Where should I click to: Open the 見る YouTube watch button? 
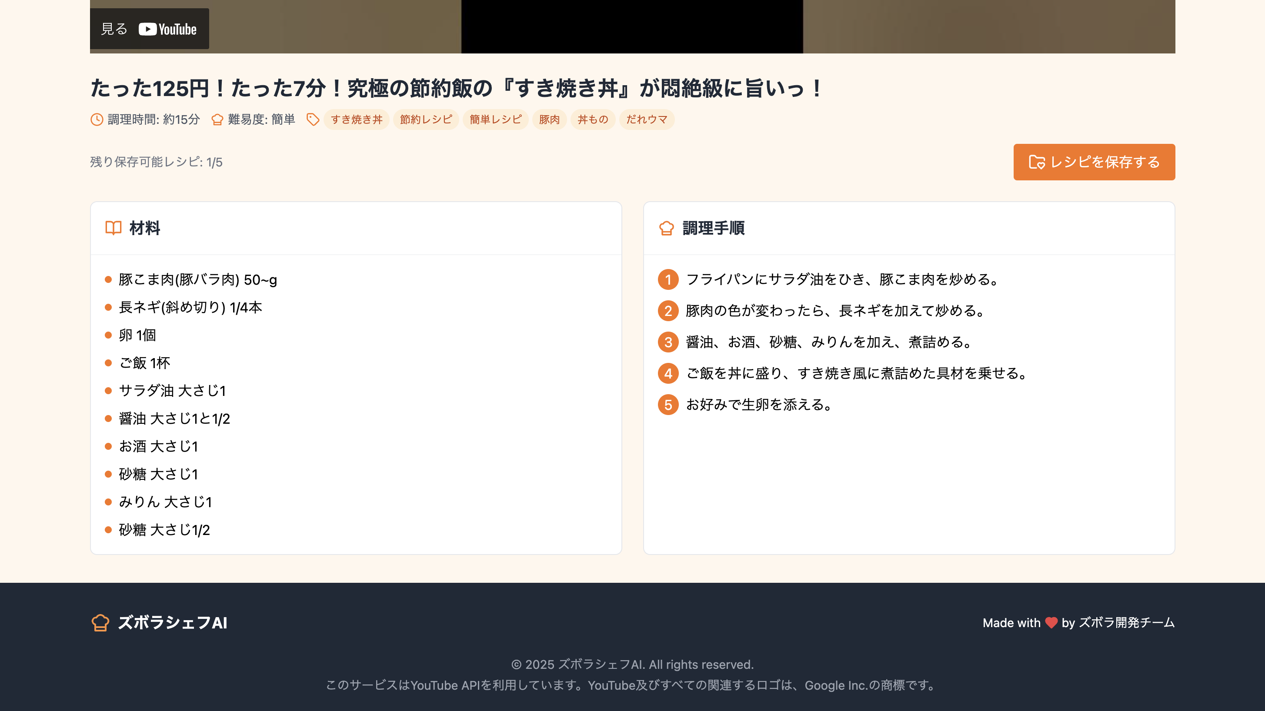pyautogui.click(x=114, y=29)
